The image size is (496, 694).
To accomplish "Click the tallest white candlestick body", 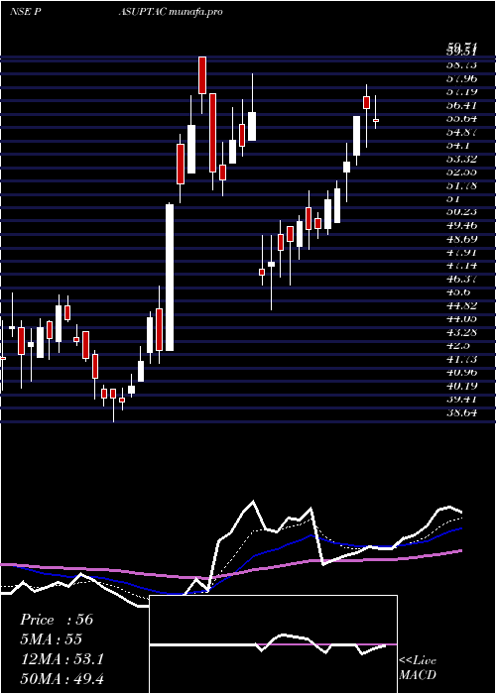I will click(x=170, y=278).
